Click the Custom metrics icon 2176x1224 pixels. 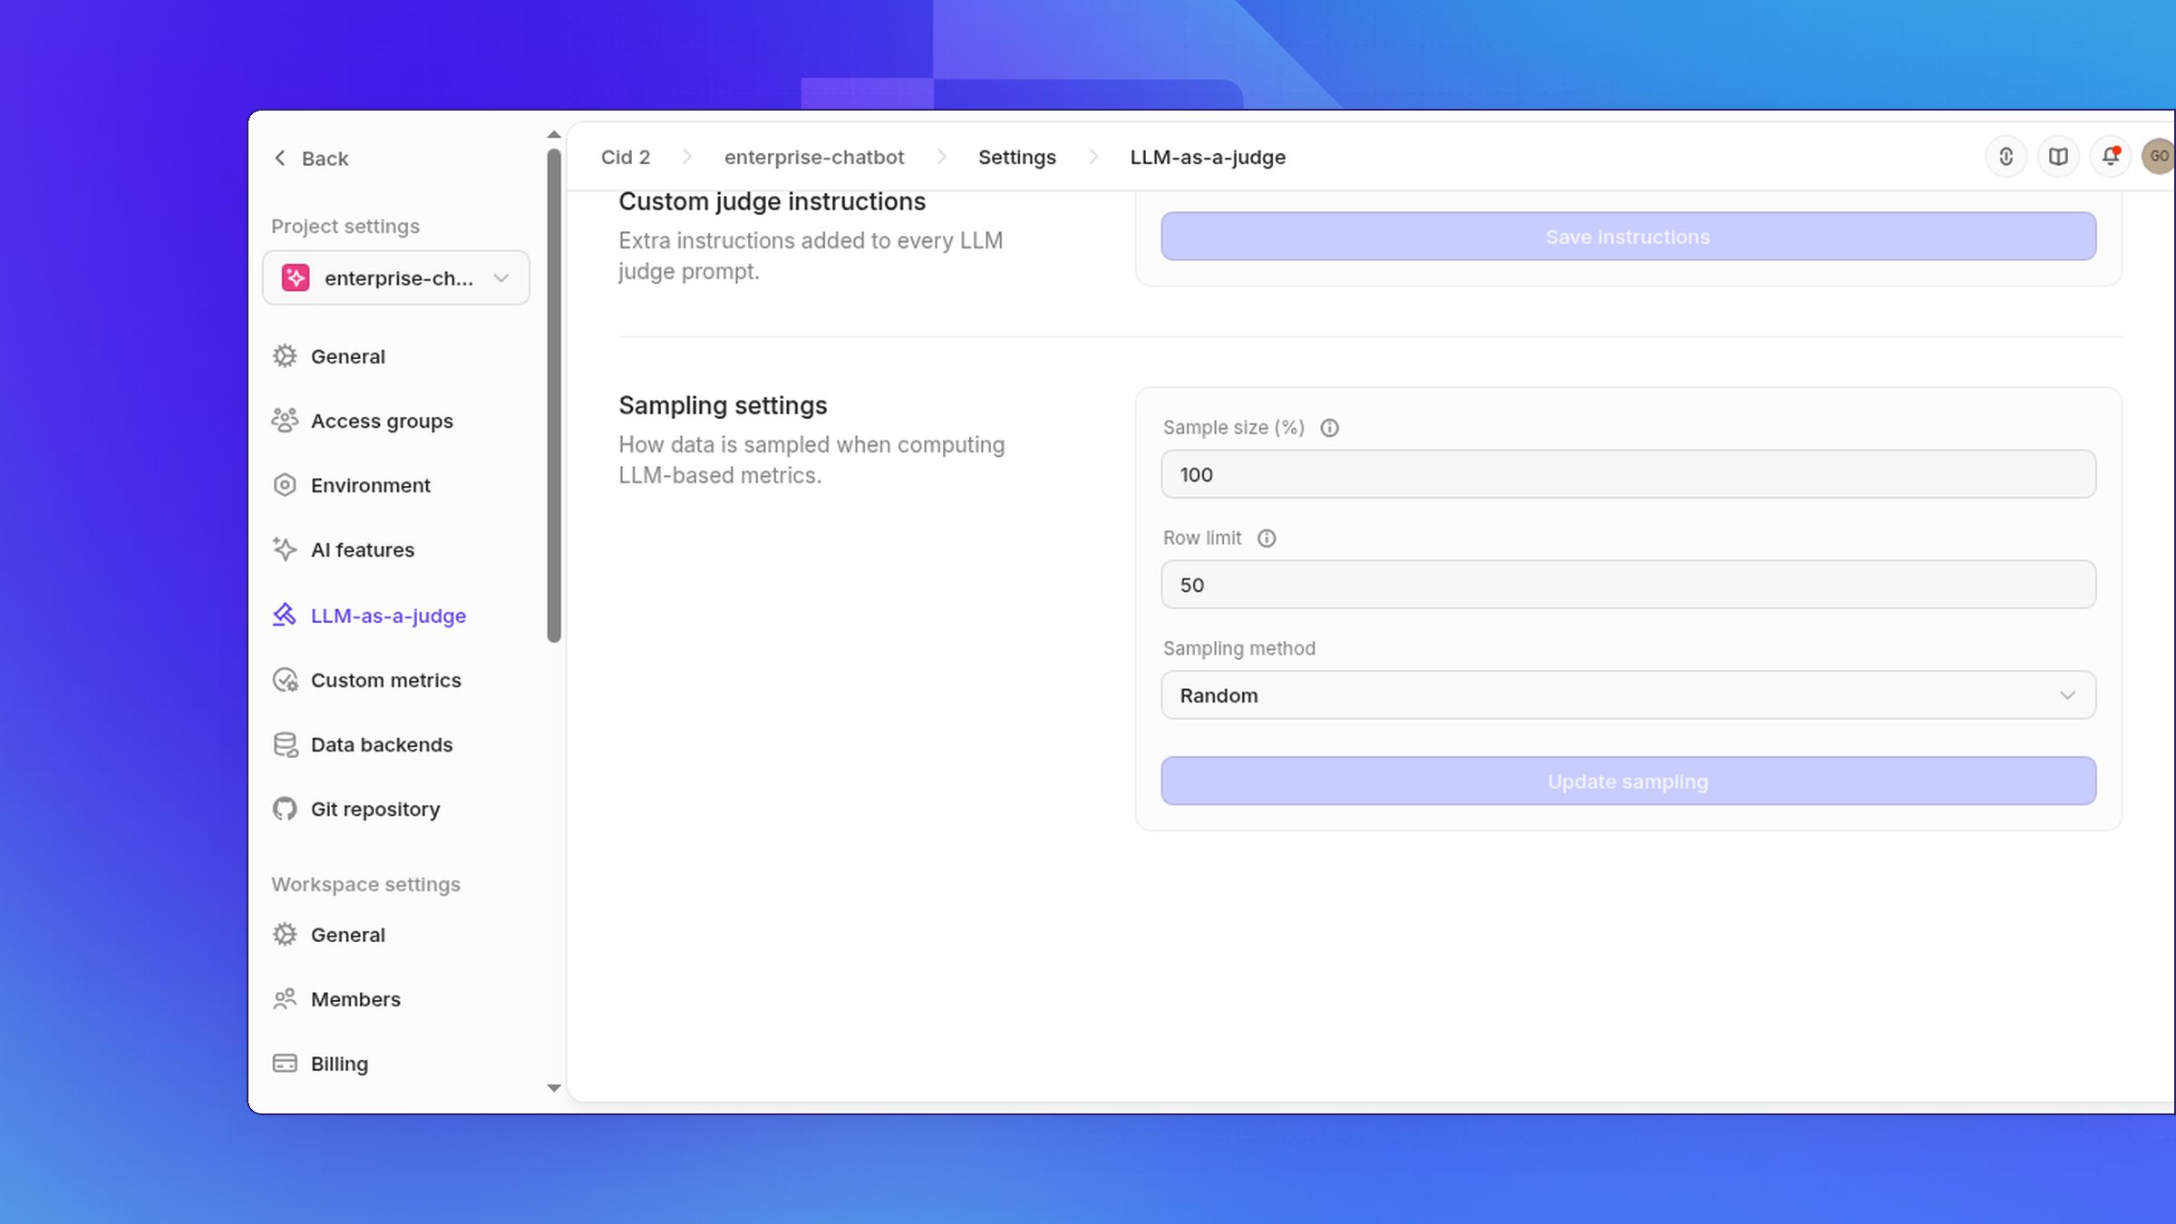click(285, 680)
